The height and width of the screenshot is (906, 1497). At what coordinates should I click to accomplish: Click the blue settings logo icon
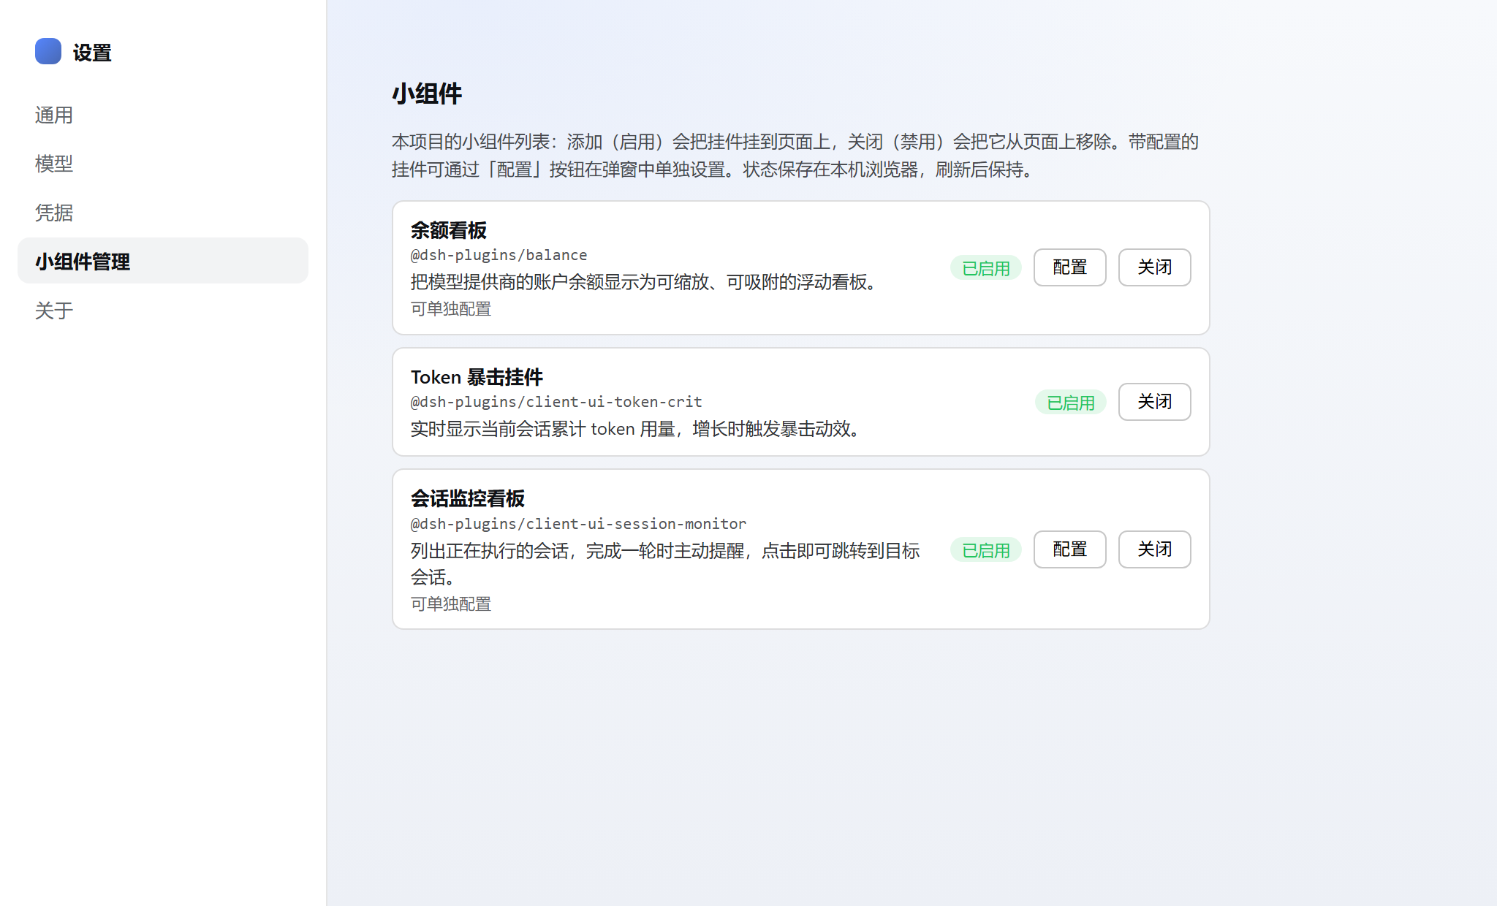tap(48, 52)
